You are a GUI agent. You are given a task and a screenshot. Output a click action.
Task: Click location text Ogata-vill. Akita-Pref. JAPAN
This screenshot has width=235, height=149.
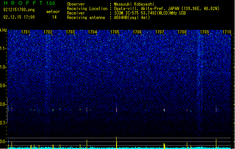(146, 9)
